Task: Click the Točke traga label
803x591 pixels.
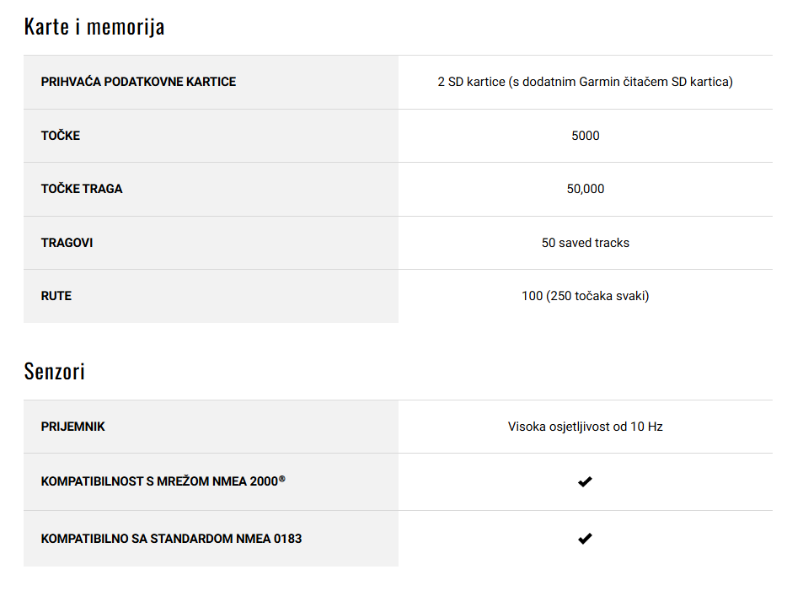Action: 82,189
